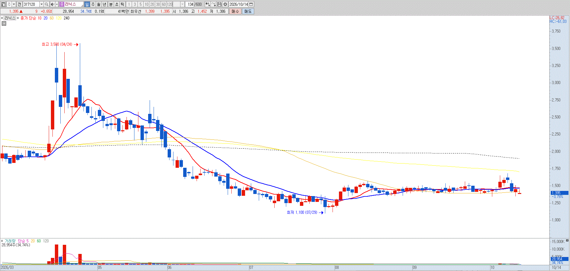The height and width of the screenshot is (271, 570).
Task: Expand the dropdown arrow next to the speaker
Action: coord(57,4)
